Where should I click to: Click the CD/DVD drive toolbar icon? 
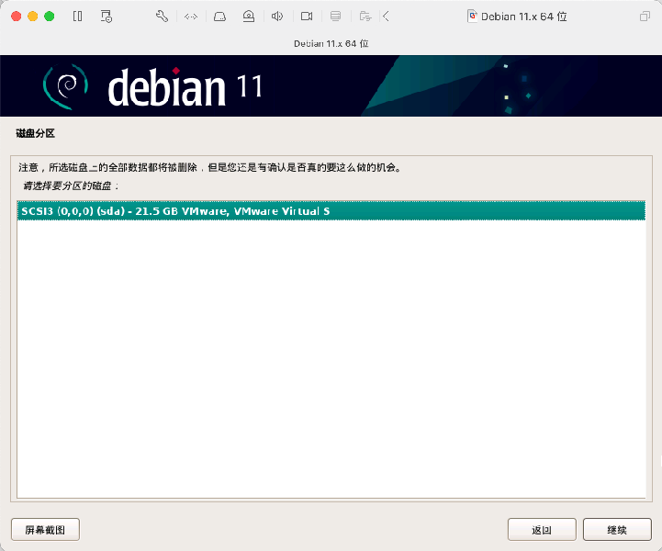[x=249, y=17]
